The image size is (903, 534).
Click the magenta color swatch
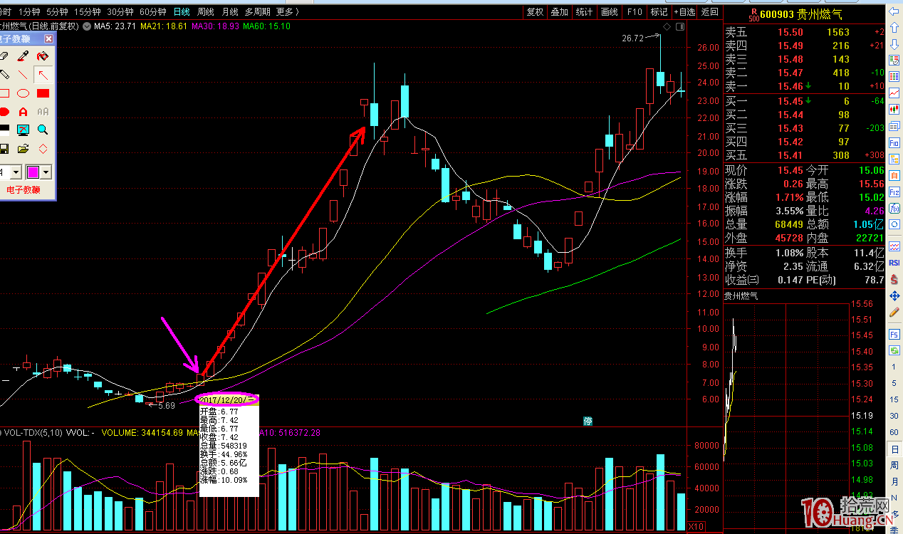[x=33, y=172]
